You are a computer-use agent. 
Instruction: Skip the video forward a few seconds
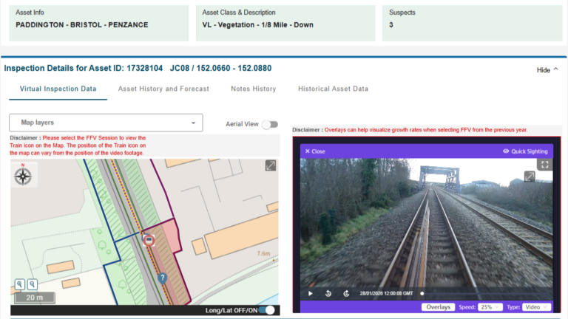coord(346,293)
